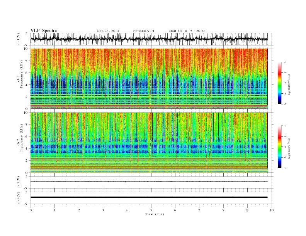Viewport: 306px width, 236px height.
Task: Click the '-7' tick on ch.2 color bar
Action: coord(285,168)
